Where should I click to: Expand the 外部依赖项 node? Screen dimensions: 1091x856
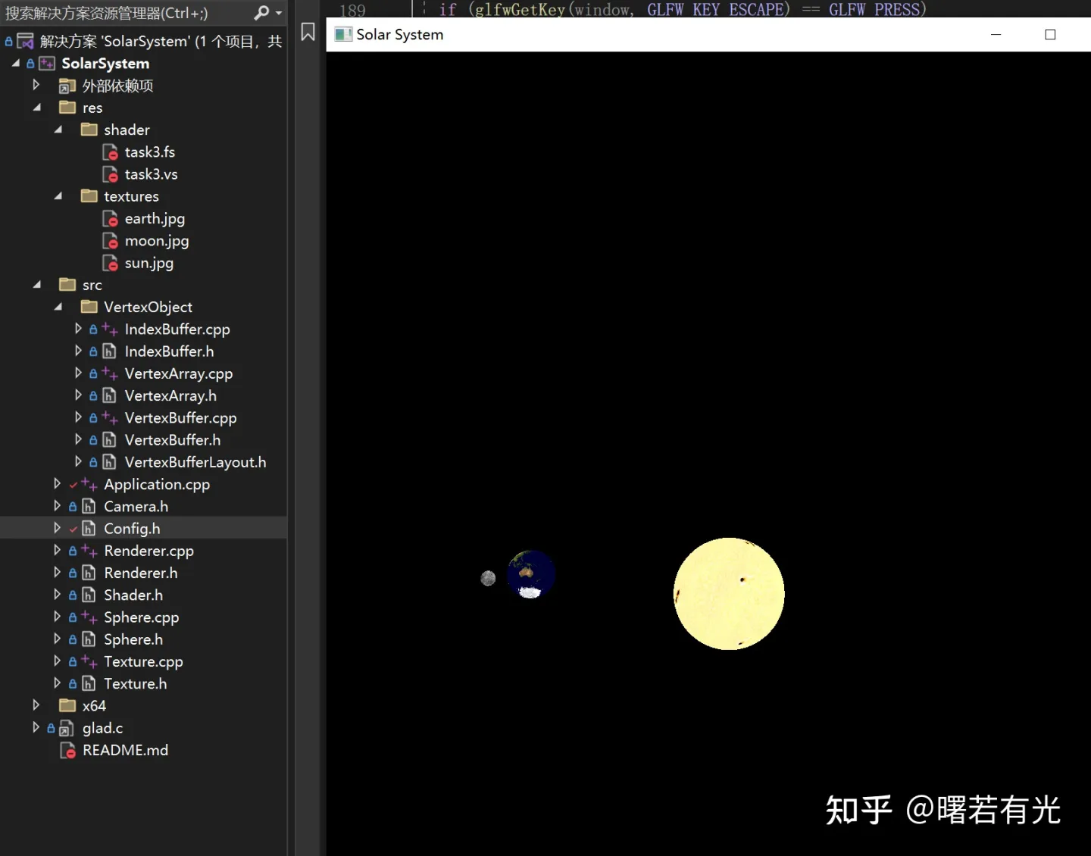[36, 85]
